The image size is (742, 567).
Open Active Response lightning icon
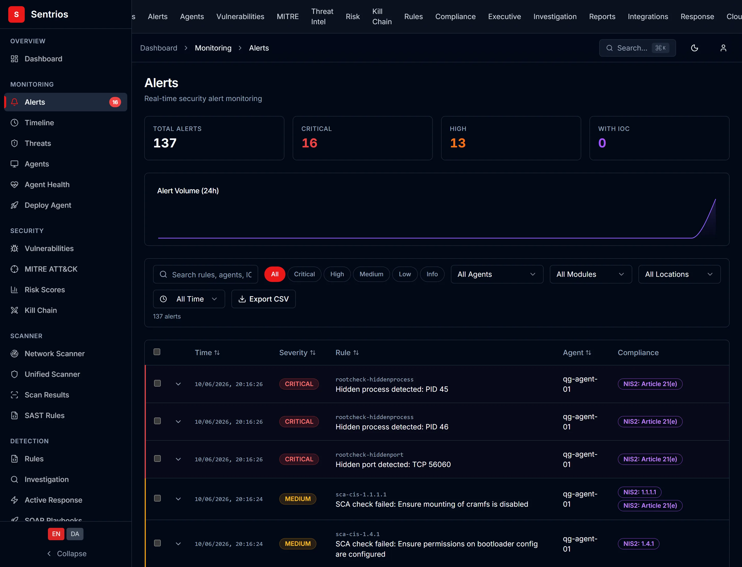pos(14,500)
